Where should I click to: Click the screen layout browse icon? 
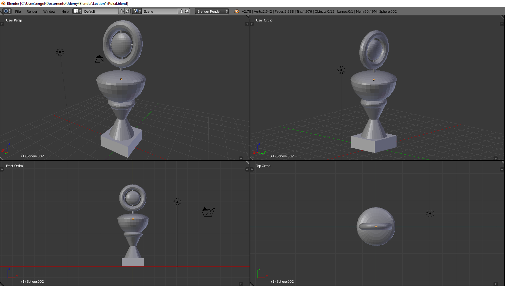click(x=77, y=11)
